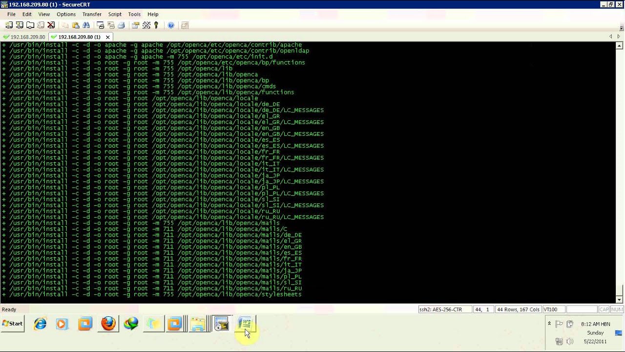The width and height of the screenshot is (625, 352).
Task: Open Session Options from the toolbar
Action: tap(136, 25)
